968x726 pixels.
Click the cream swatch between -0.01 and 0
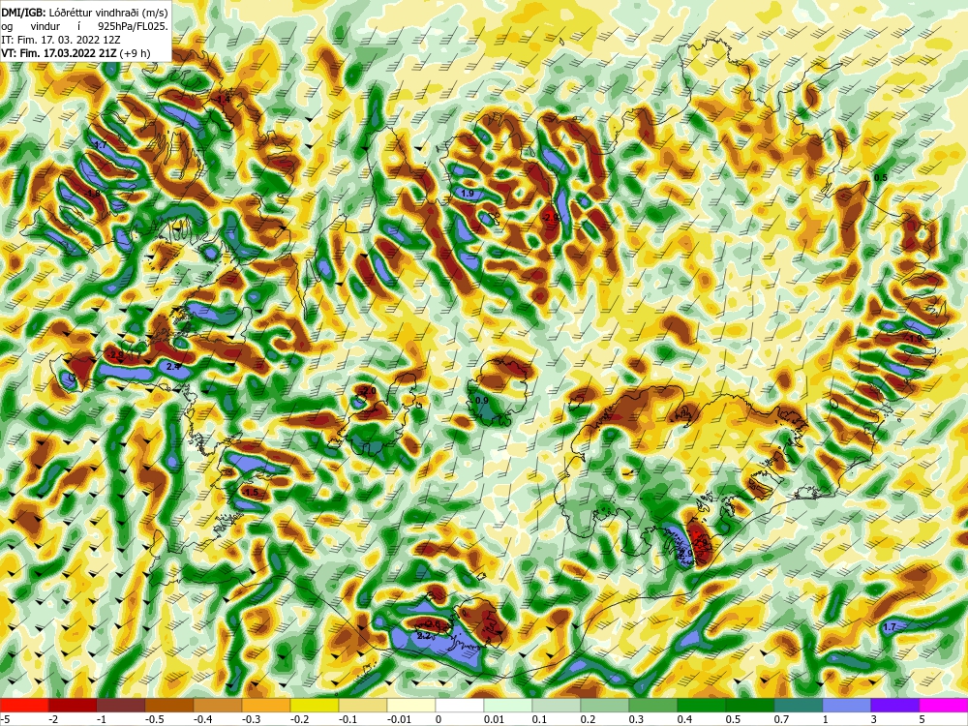(411, 705)
